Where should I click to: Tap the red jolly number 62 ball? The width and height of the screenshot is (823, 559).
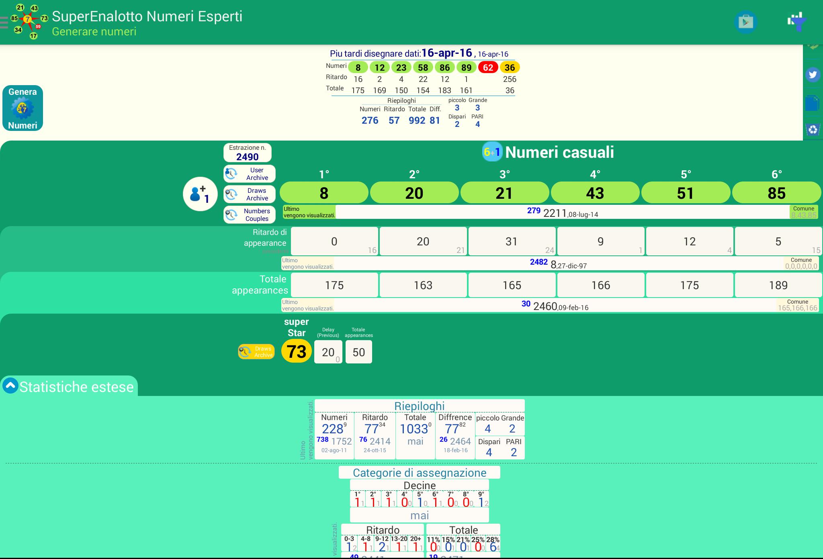coord(488,67)
